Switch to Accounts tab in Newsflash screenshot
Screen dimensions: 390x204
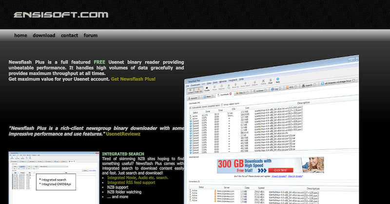(x=194, y=98)
